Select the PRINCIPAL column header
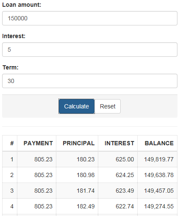Viewport: 180px width, 216px height. click(x=79, y=143)
